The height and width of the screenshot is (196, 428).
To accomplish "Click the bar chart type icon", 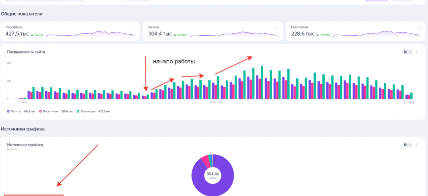I will 405,51.
